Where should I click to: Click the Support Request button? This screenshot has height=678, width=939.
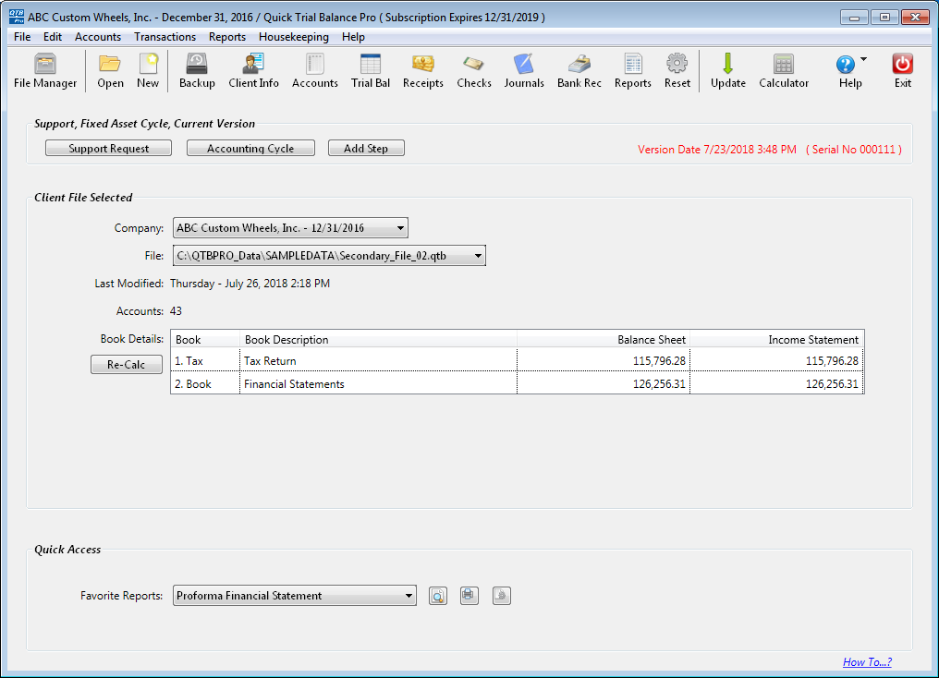pos(108,148)
